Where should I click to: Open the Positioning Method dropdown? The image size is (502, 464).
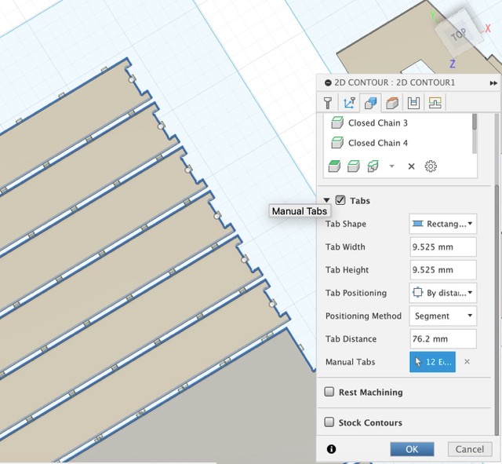442,316
